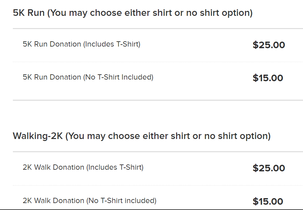Click the shirt option note in 5K Run heading
The image size is (303, 210).
(x=150, y=13)
